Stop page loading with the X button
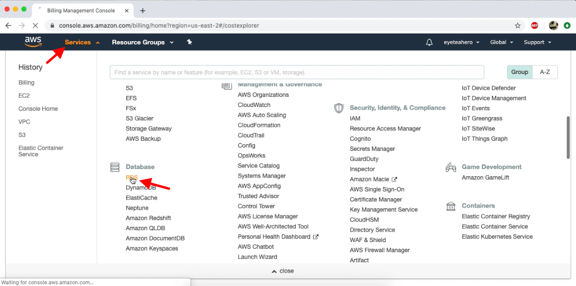This screenshot has width=576, height=286. (36, 25)
